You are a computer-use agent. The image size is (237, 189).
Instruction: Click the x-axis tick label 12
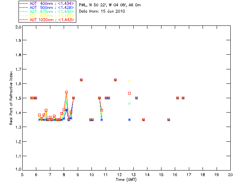tap(119, 175)
